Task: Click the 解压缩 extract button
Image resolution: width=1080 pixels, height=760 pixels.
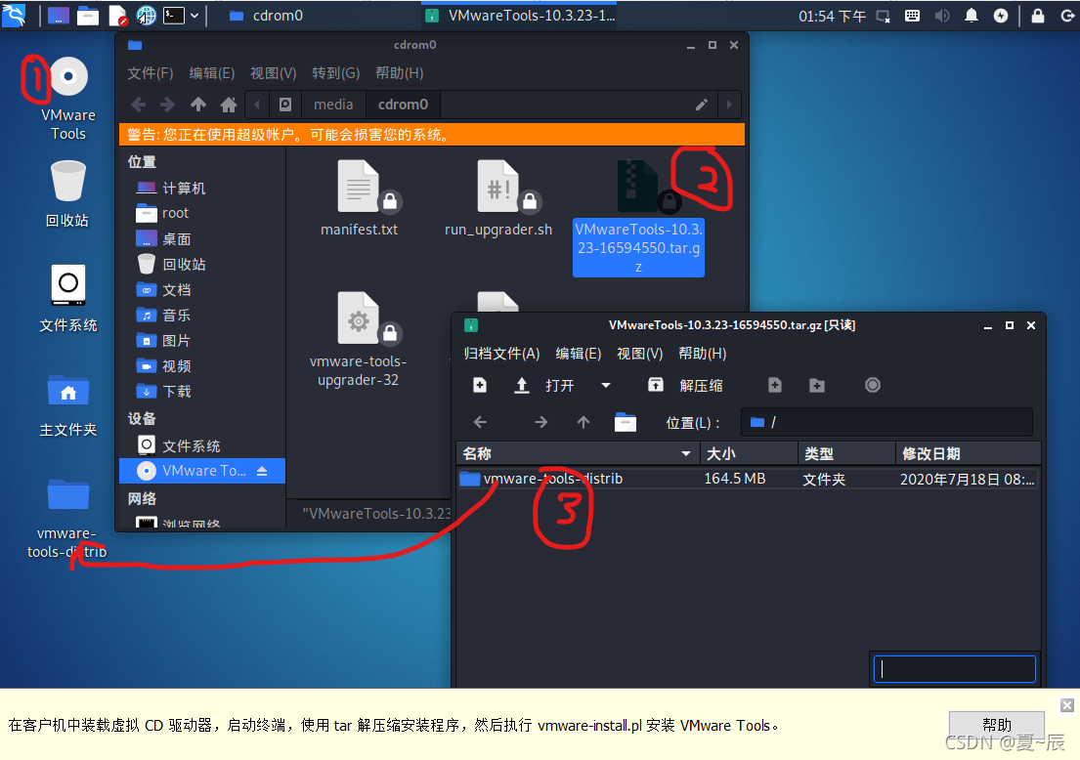Action: [x=685, y=386]
